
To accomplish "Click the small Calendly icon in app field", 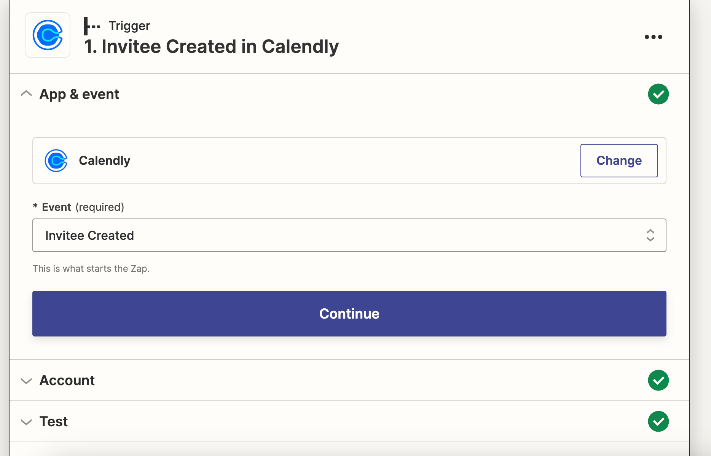I will pos(56,161).
